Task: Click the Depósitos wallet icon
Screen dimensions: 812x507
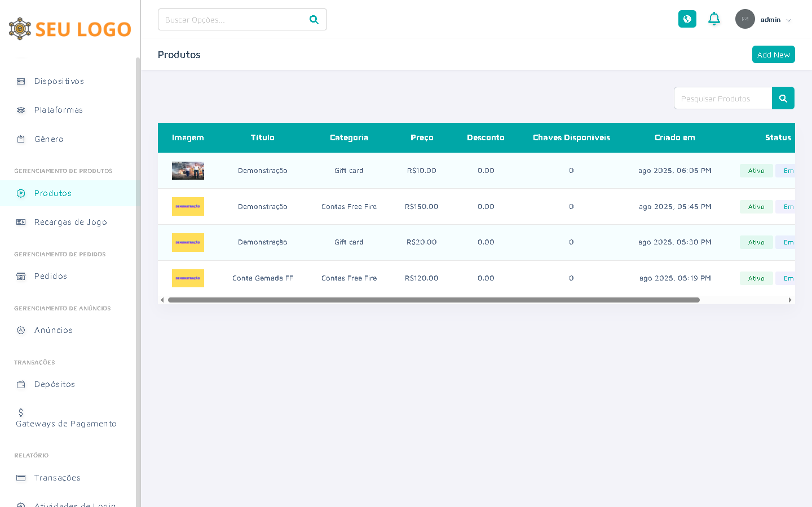Action: pos(21,384)
